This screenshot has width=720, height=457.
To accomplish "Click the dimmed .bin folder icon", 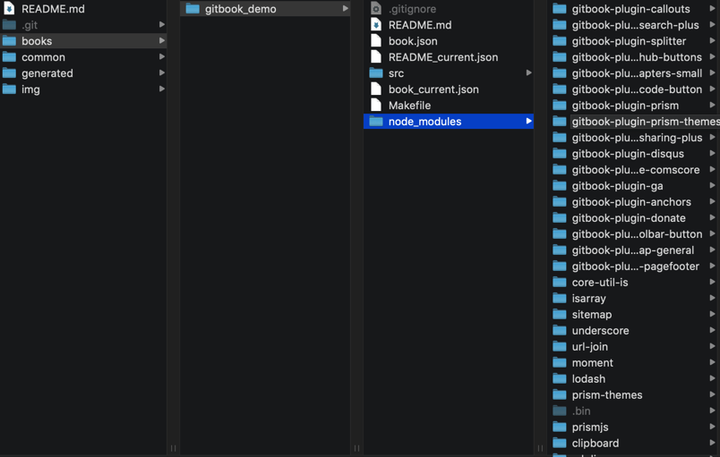I will pos(560,410).
